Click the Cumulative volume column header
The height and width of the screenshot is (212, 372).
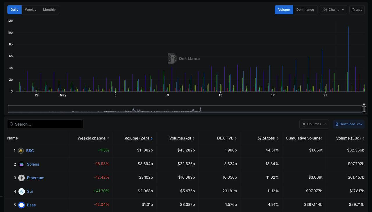303,138
